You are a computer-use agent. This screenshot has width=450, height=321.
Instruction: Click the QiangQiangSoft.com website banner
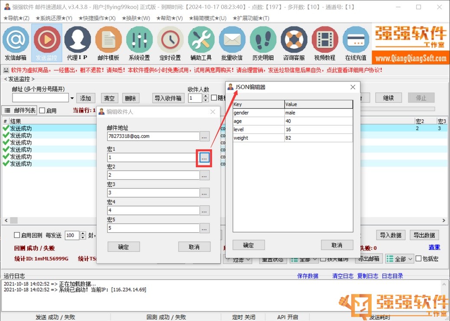(411, 58)
